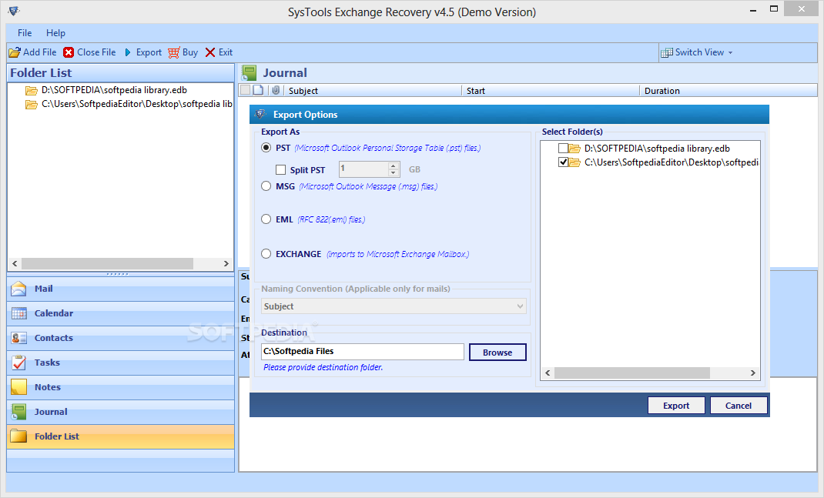The width and height of the screenshot is (824, 498).
Task: Select the EXCHANGE export radio button
Action: (x=266, y=254)
